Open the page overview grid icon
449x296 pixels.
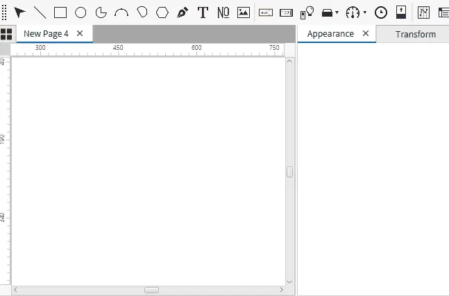(x=6, y=34)
